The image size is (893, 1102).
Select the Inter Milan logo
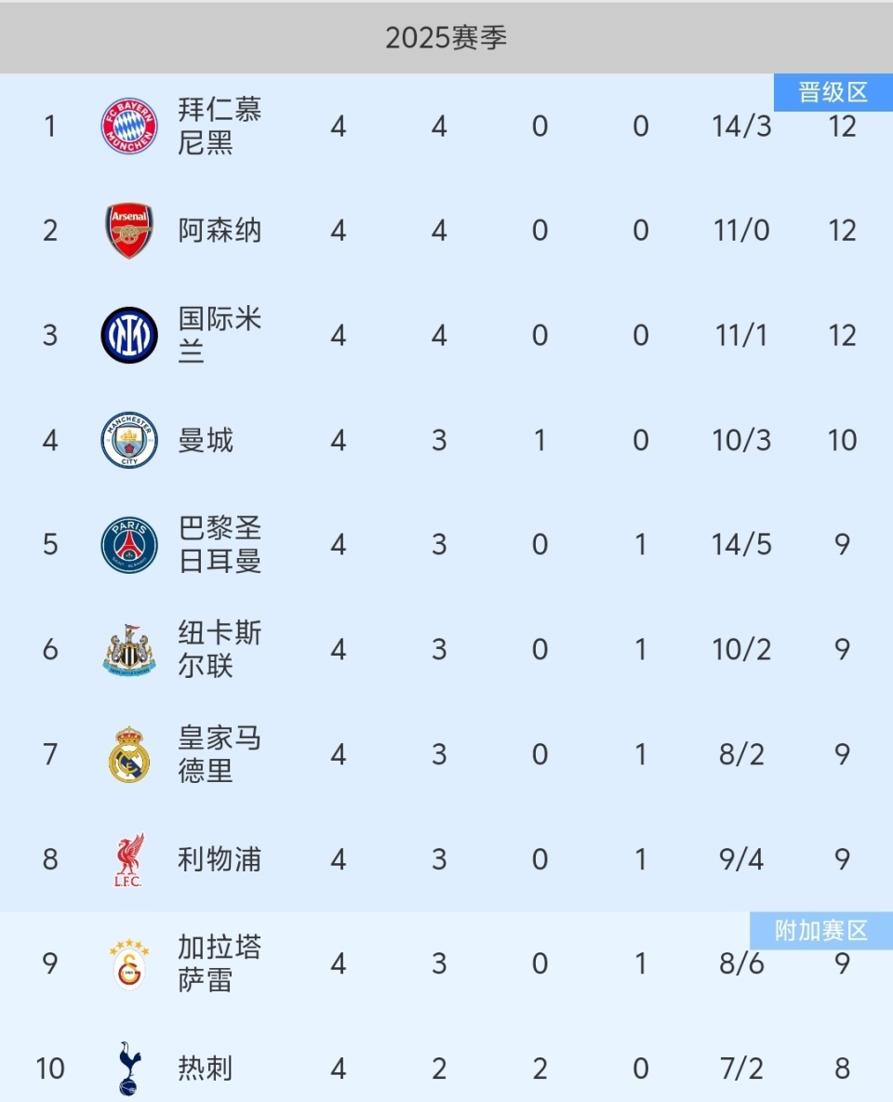coord(129,335)
